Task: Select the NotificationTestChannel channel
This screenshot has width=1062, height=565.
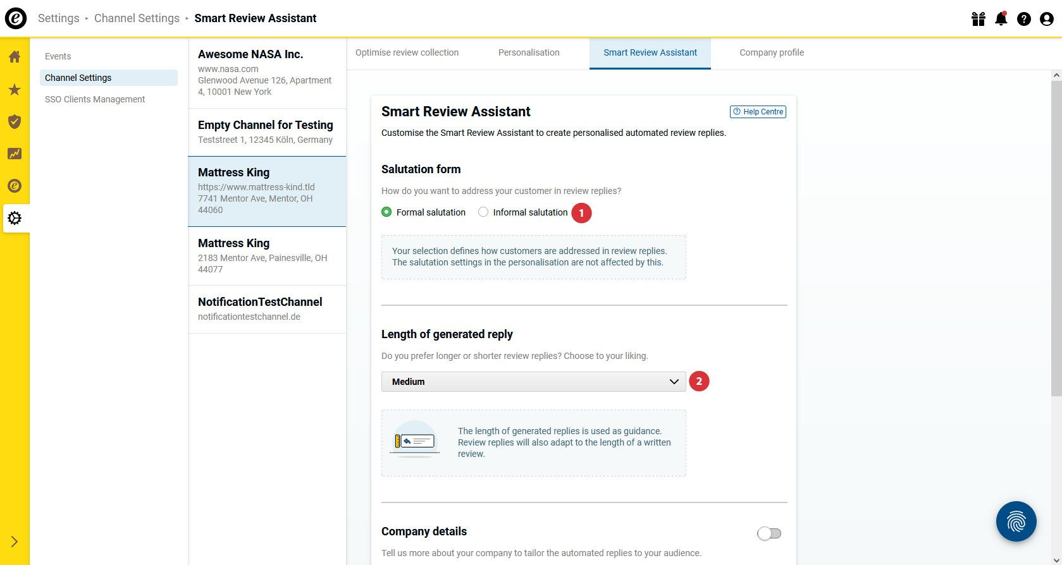Action: (267, 310)
